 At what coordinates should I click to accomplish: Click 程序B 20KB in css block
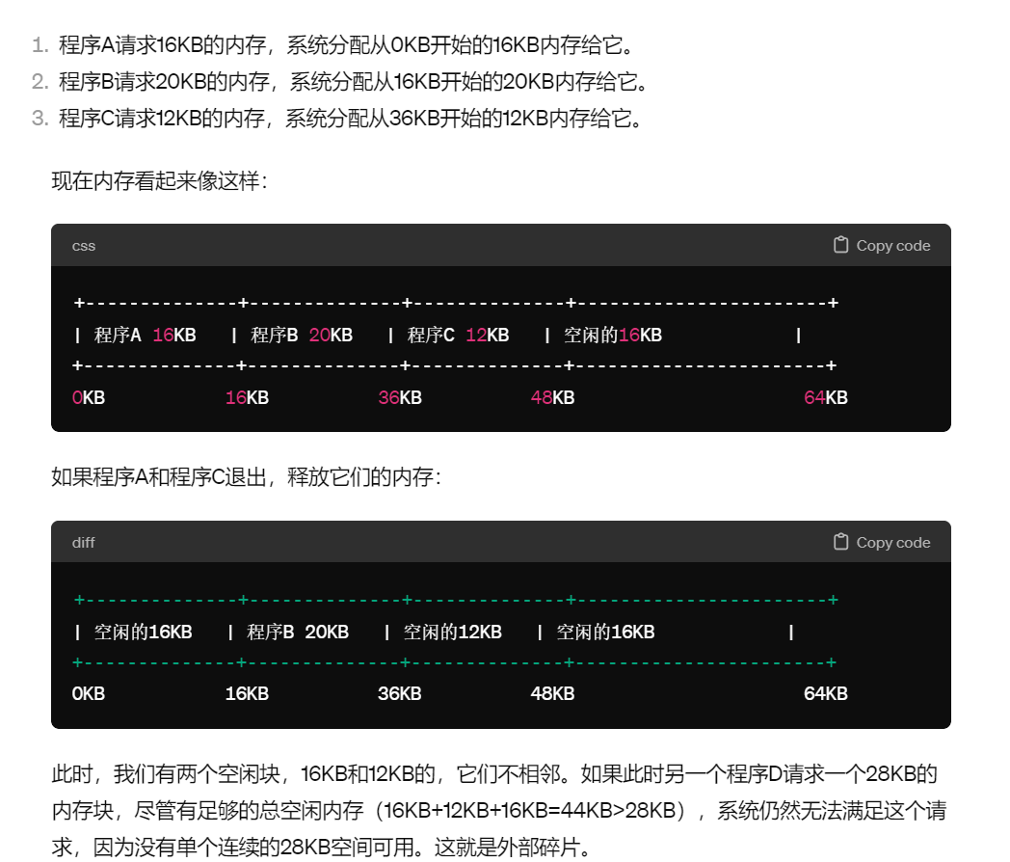302,335
